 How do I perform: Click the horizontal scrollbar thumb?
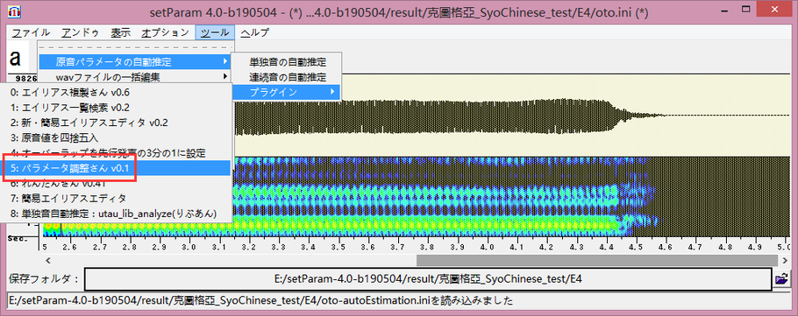597,260
